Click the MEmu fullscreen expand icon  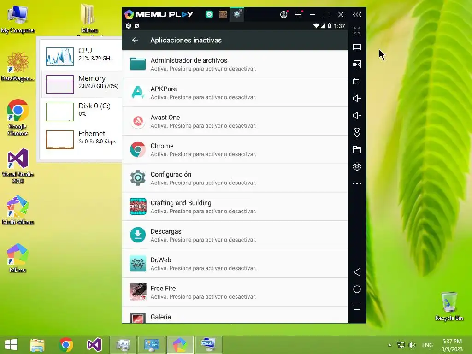pos(357,30)
